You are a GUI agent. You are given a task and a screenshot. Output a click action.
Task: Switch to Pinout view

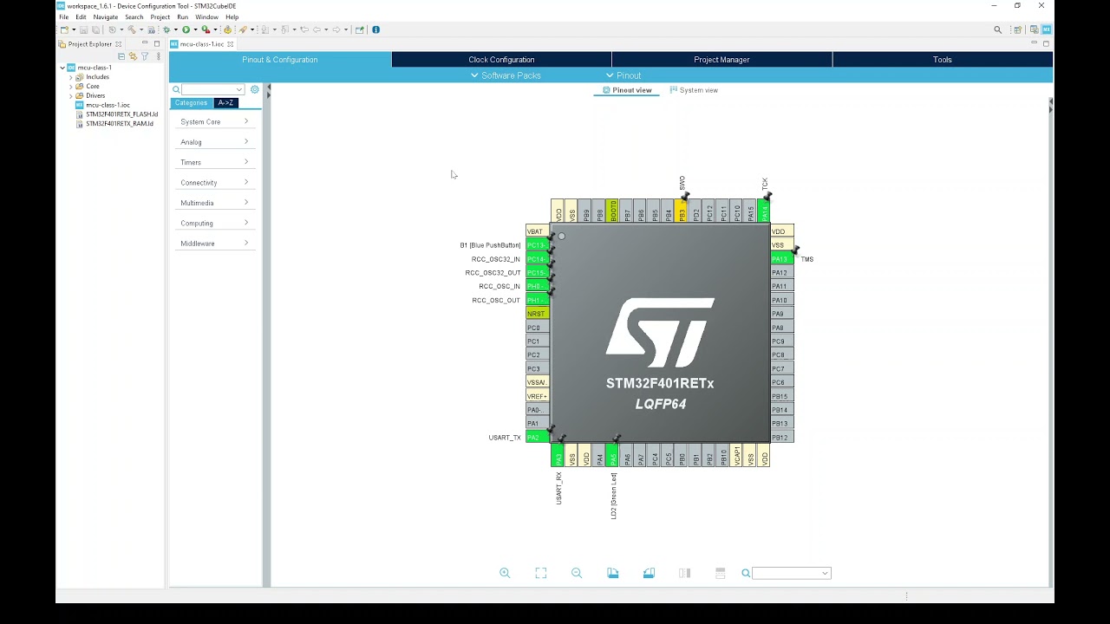(x=627, y=90)
